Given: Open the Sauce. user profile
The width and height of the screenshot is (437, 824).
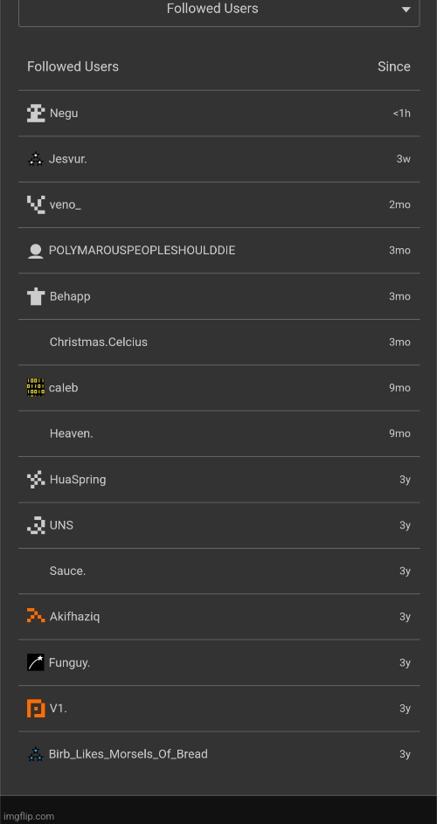Looking at the screenshot, I should click(x=67, y=571).
